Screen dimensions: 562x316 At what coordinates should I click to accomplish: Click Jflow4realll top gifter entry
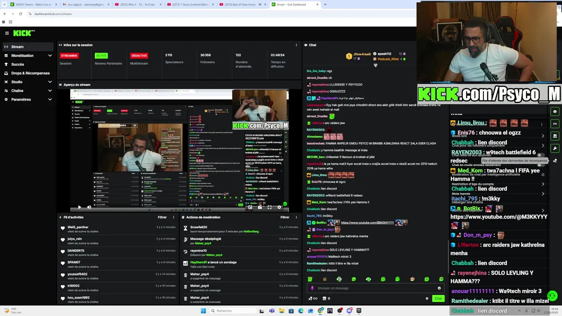359,56
